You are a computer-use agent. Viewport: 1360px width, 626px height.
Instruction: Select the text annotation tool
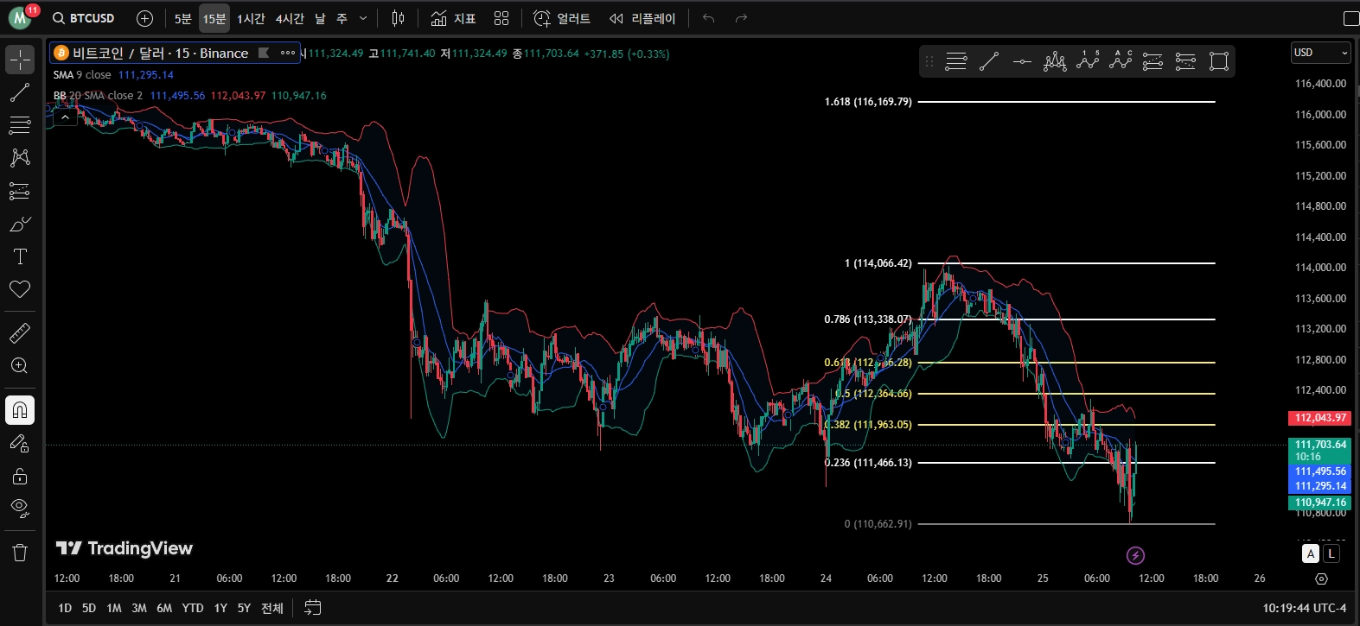(20, 256)
